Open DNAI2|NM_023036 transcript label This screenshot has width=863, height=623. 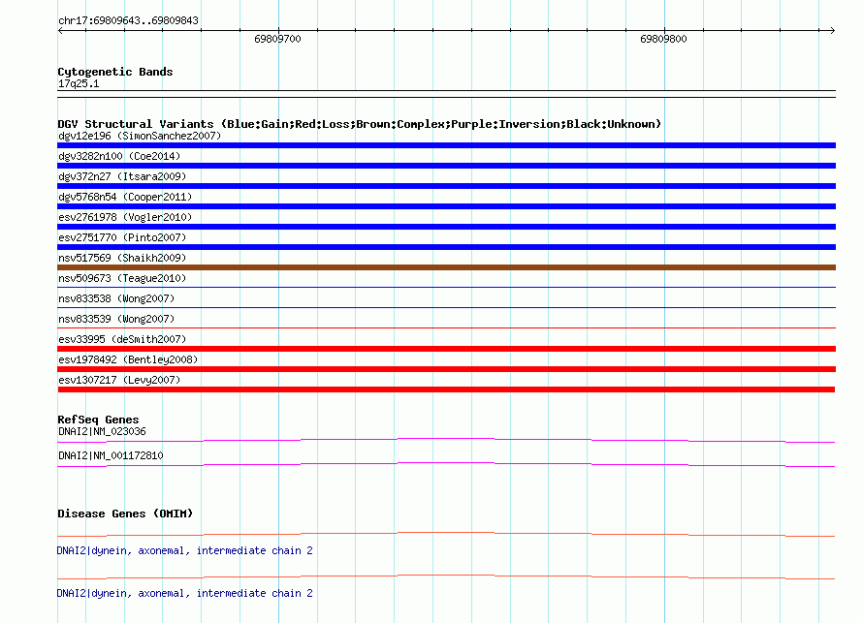[x=102, y=432]
